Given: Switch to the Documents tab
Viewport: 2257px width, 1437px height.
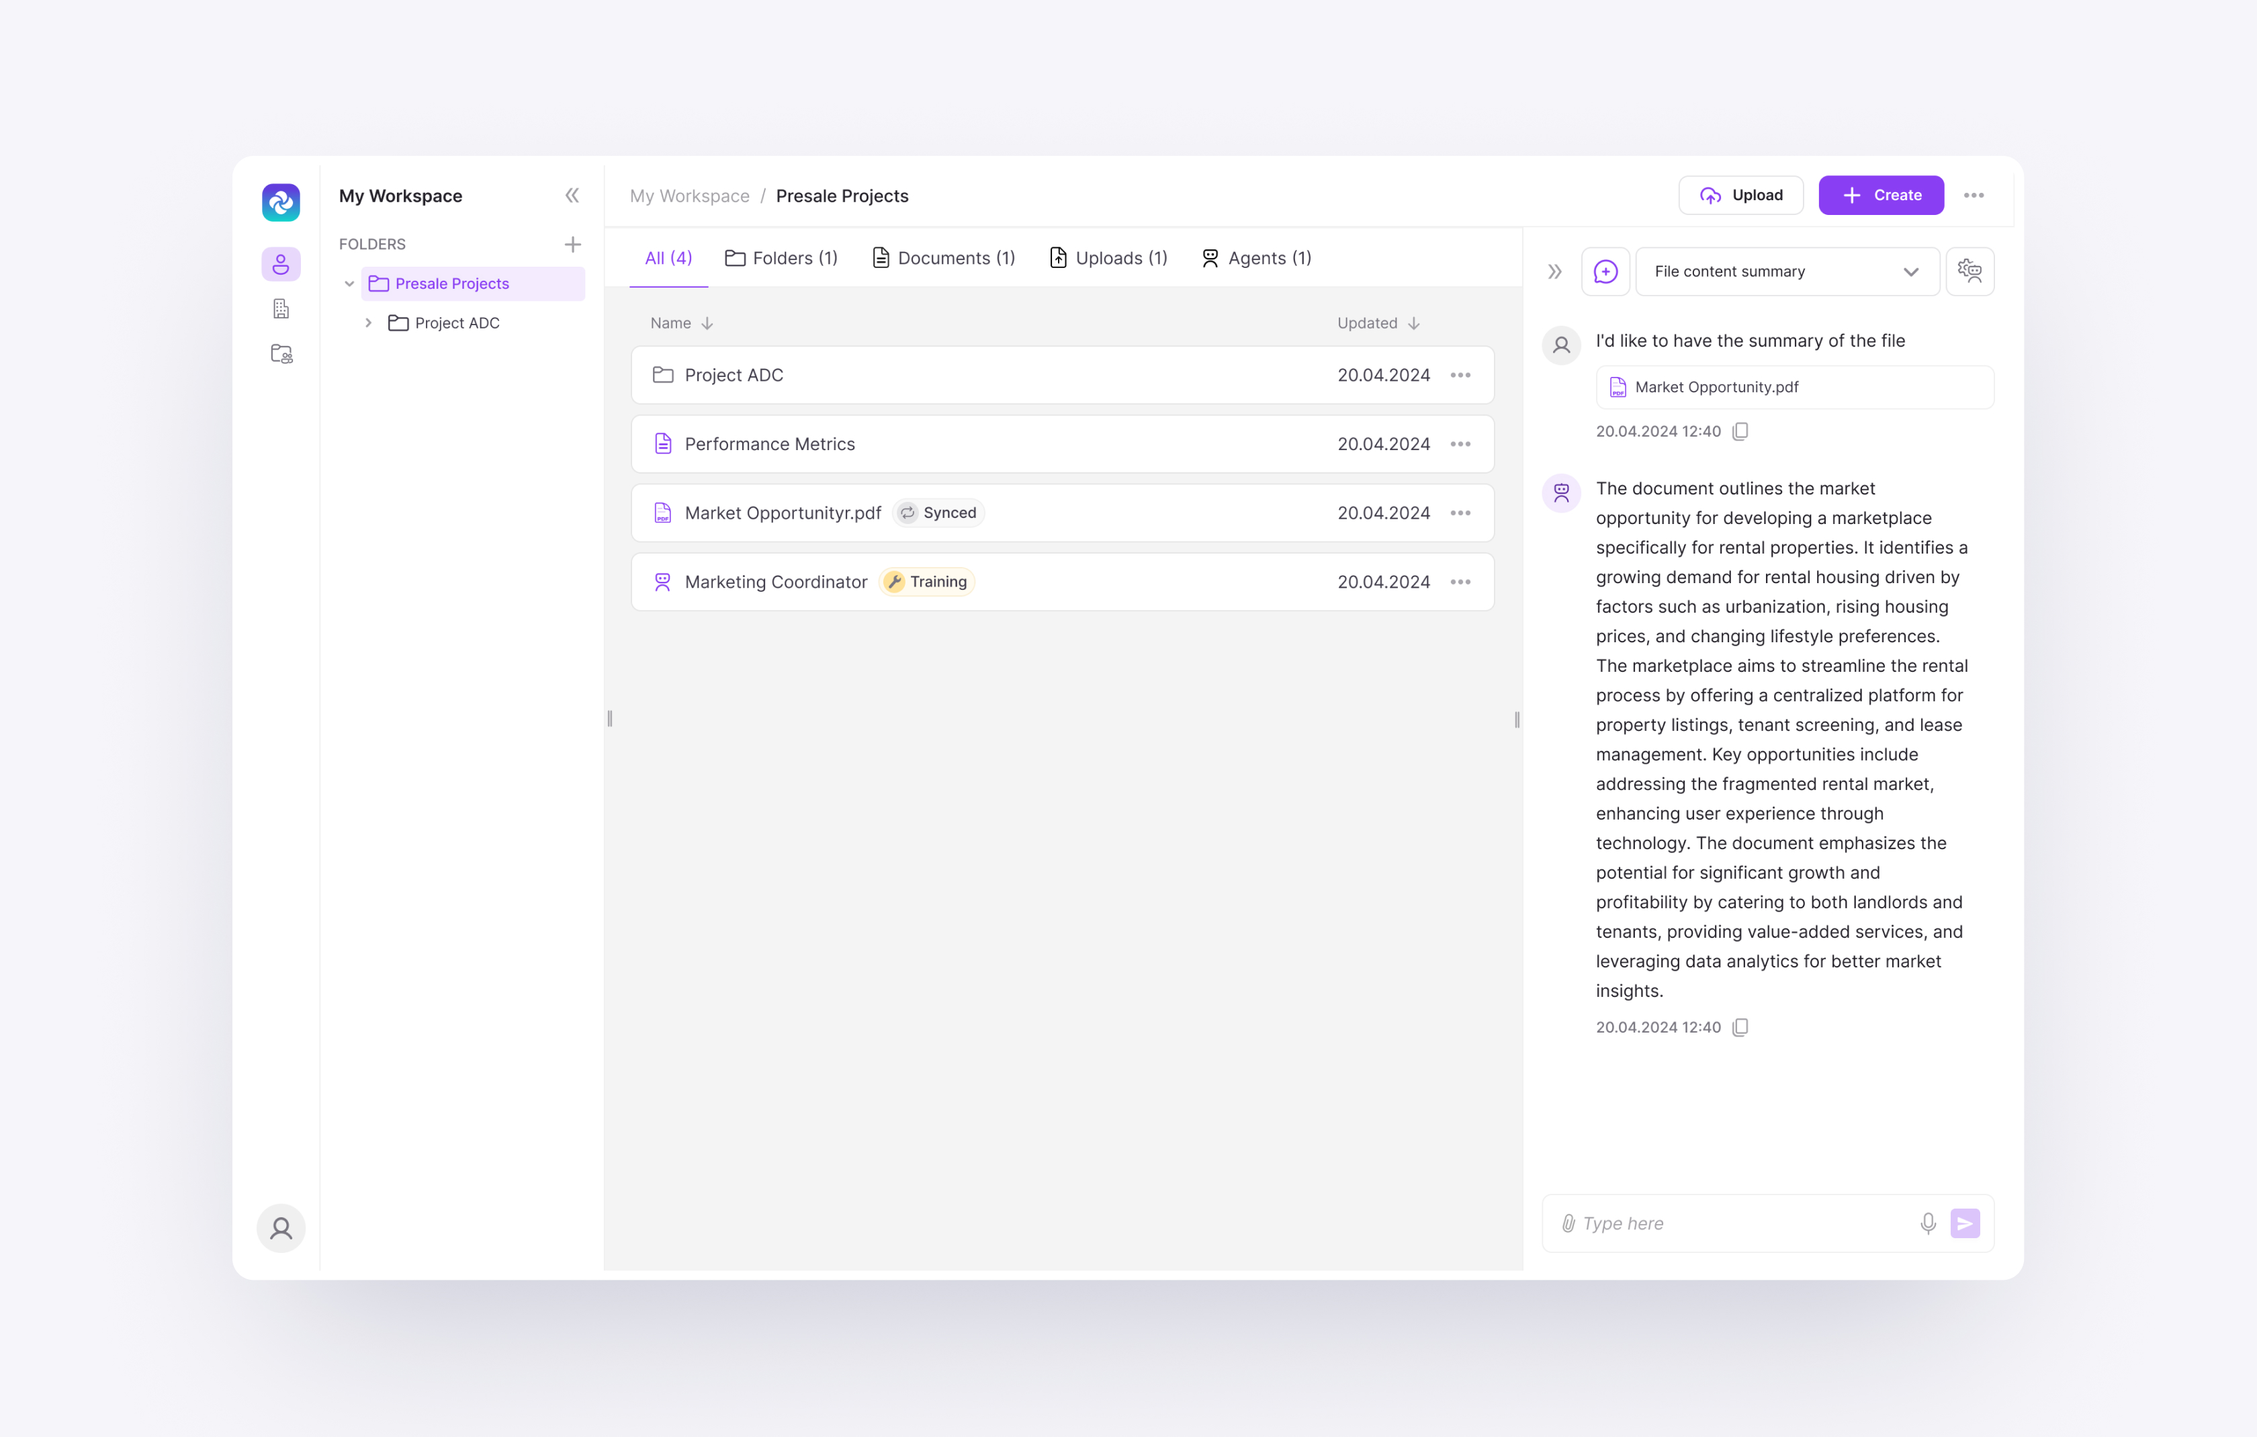Looking at the screenshot, I should (x=943, y=258).
